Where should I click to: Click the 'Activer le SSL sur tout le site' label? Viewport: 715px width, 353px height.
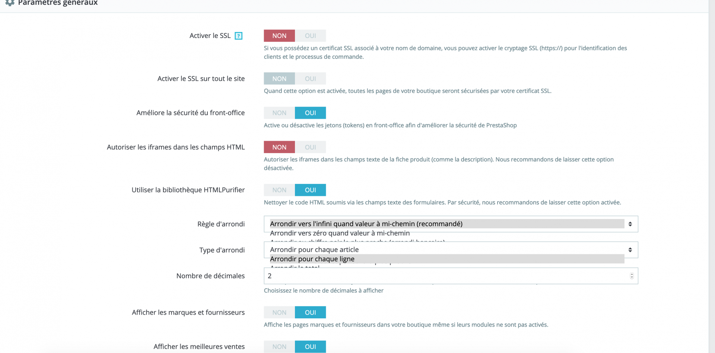(x=201, y=79)
